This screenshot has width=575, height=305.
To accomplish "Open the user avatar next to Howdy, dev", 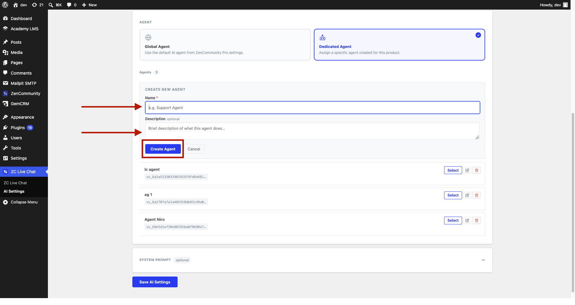I will (565, 5).
